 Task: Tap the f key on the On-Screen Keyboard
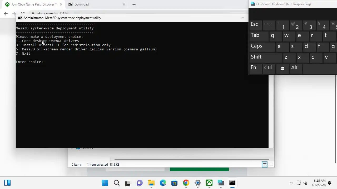pos(323,47)
